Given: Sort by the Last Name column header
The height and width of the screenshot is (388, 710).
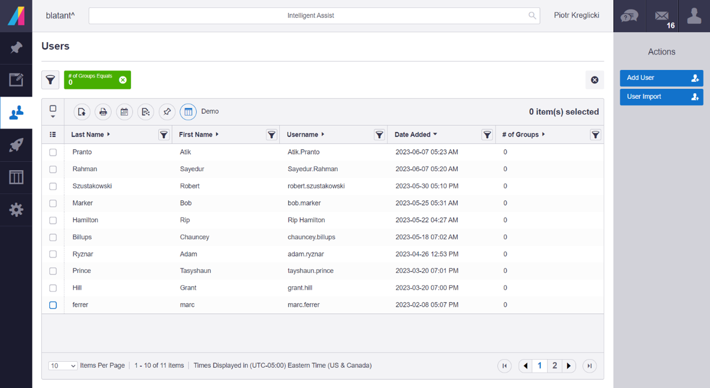Looking at the screenshot, I should 90,135.
